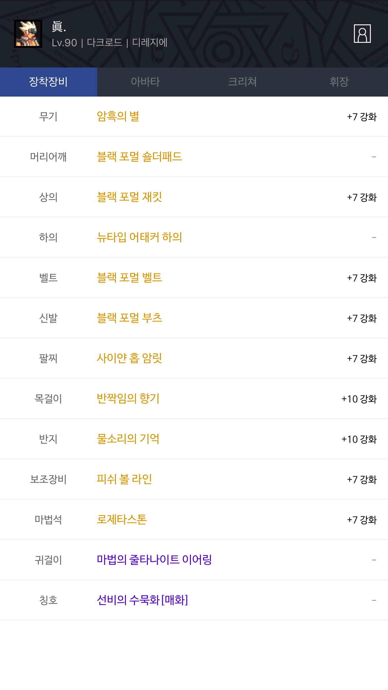
Task: Click the character name 眞.
Action: coord(59,27)
